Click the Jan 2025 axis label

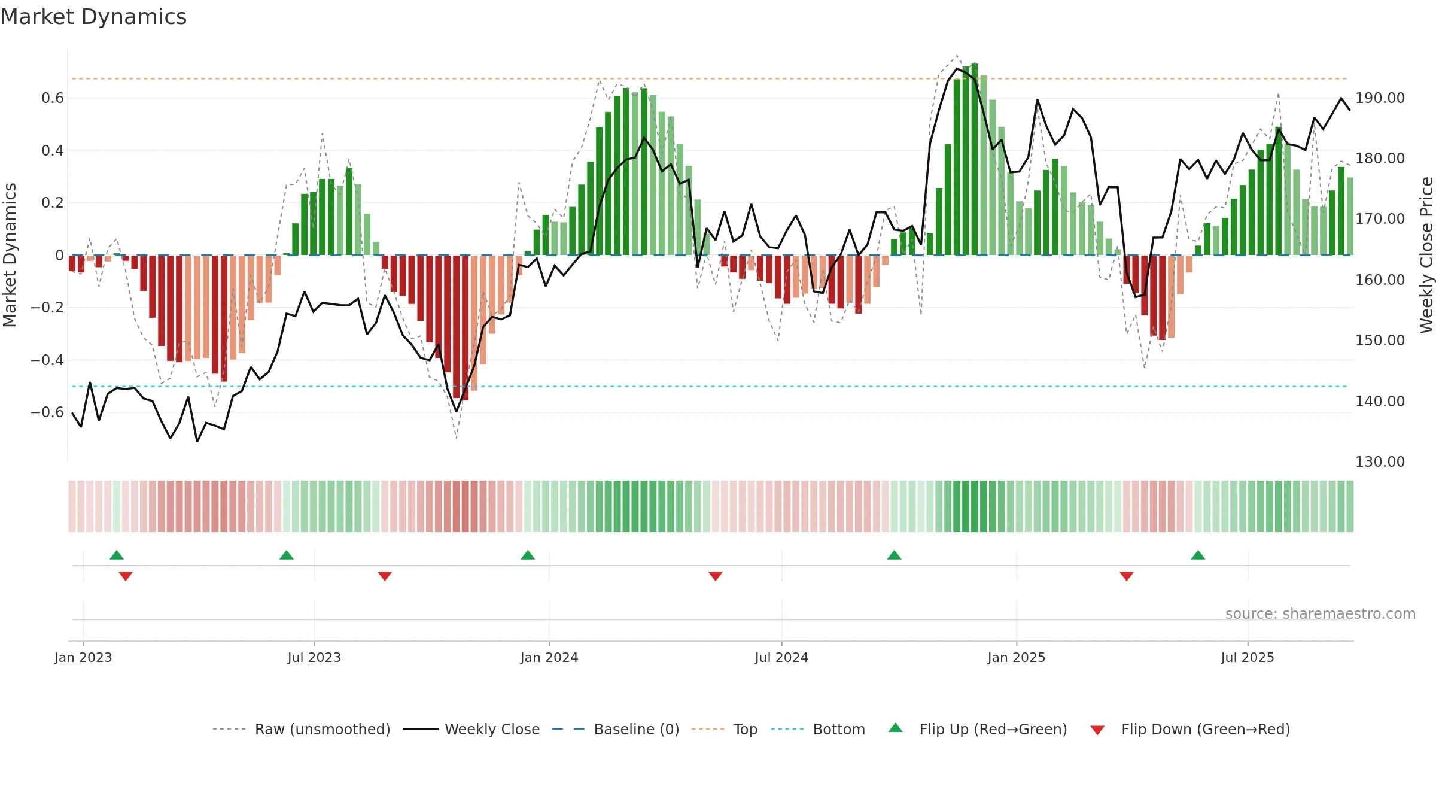click(1017, 657)
